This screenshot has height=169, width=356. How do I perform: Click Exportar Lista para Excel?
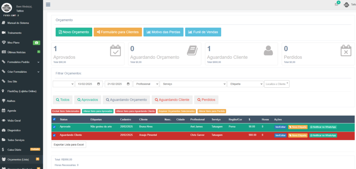[x=68, y=144]
